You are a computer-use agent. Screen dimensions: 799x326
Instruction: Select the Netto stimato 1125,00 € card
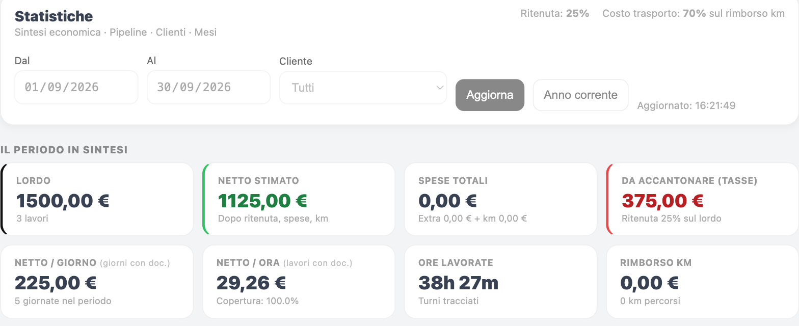click(x=299, y=199)
